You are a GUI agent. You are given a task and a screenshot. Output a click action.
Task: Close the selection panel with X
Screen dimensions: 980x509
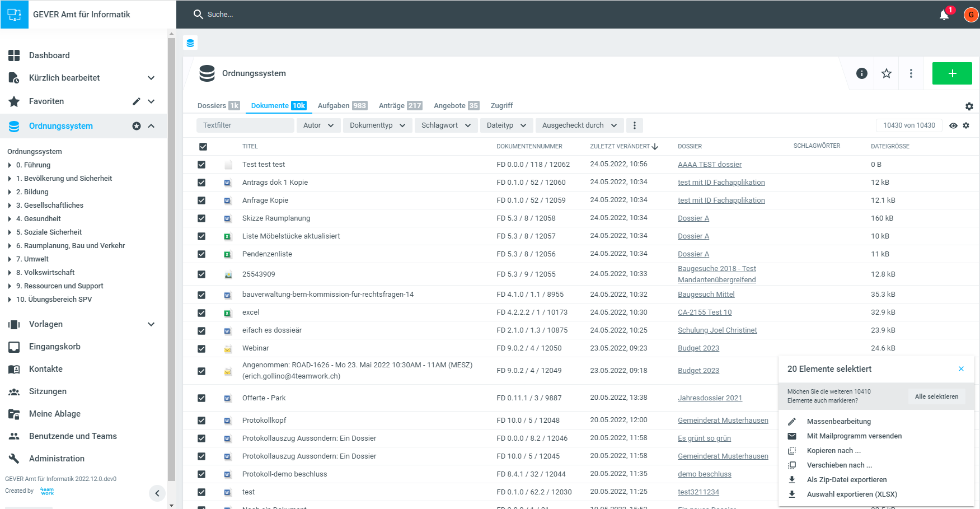click(961, 369)
